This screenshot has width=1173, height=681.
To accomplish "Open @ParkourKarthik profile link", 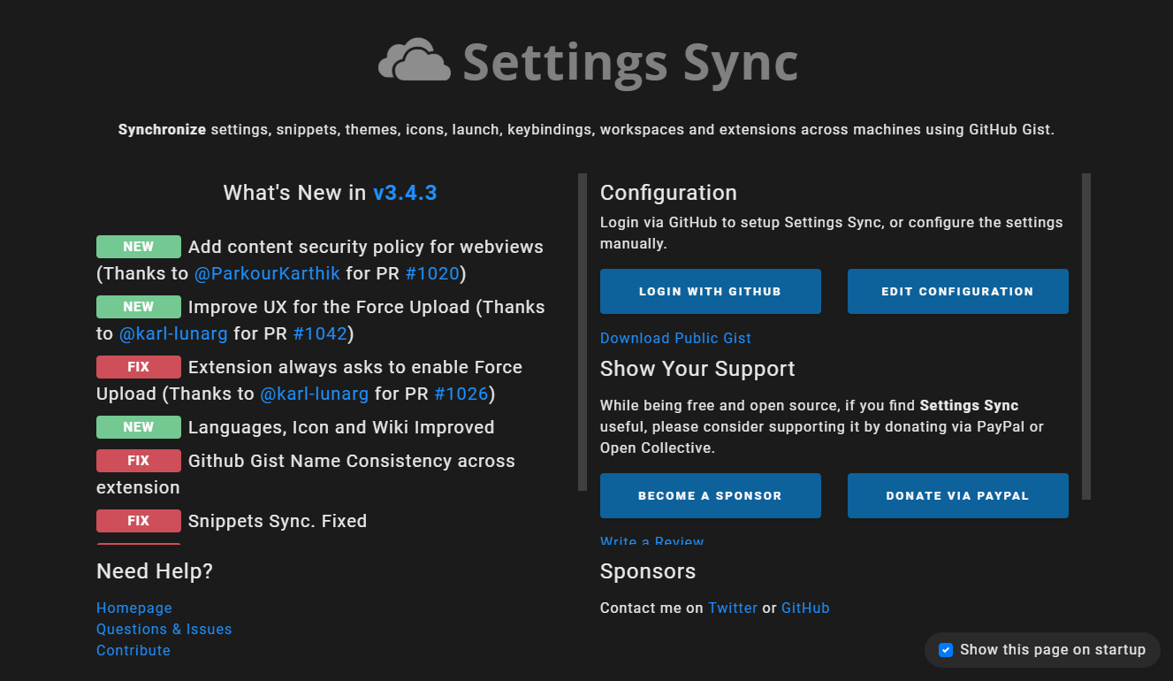I will (267, 273).
